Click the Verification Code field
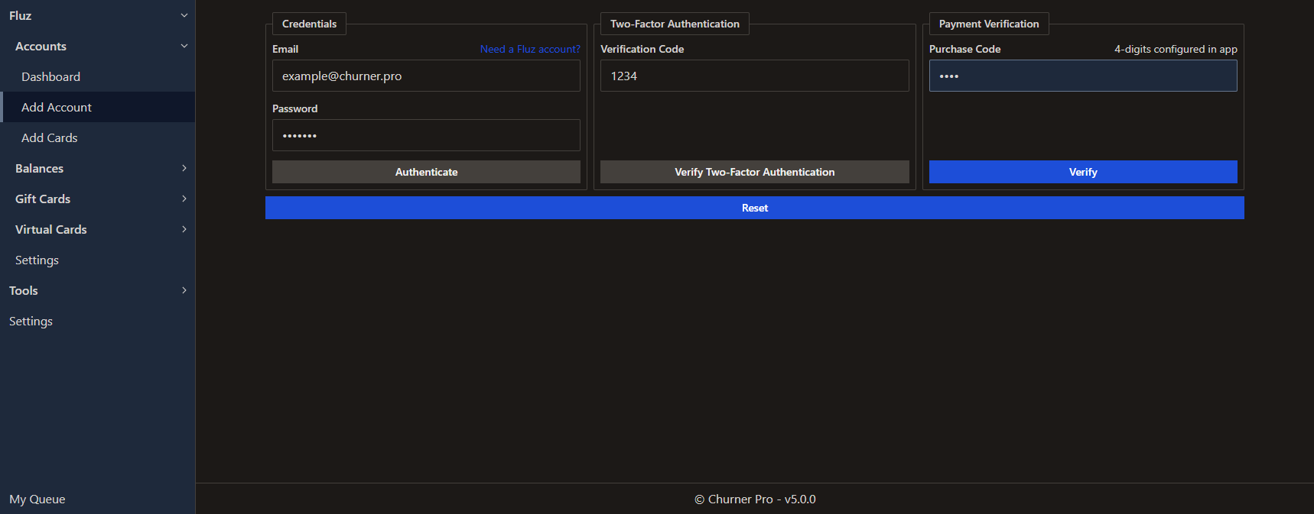Image resolution: width=1314 pixels, height=514 pixels. click(754, 76)
